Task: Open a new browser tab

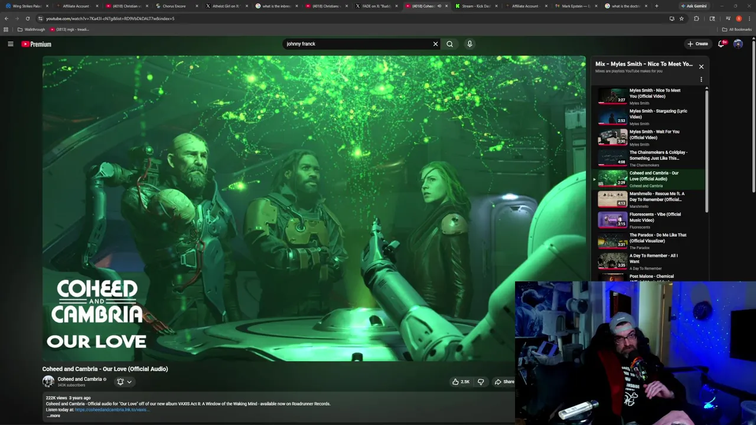Action: tap(656, 6)
